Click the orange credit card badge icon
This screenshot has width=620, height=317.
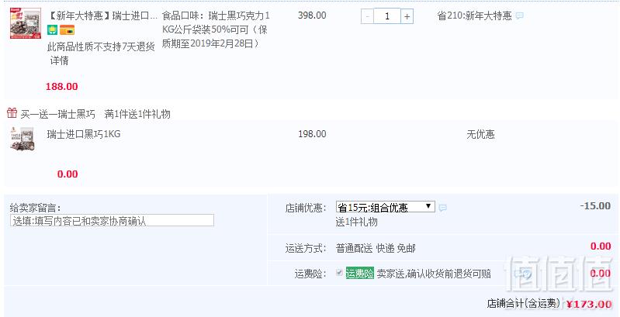68,30
